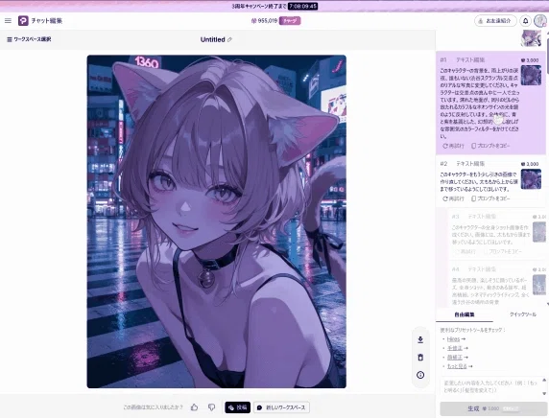
Task: Click the 3,000 cost on entry #2
Action: click(530, 164)
